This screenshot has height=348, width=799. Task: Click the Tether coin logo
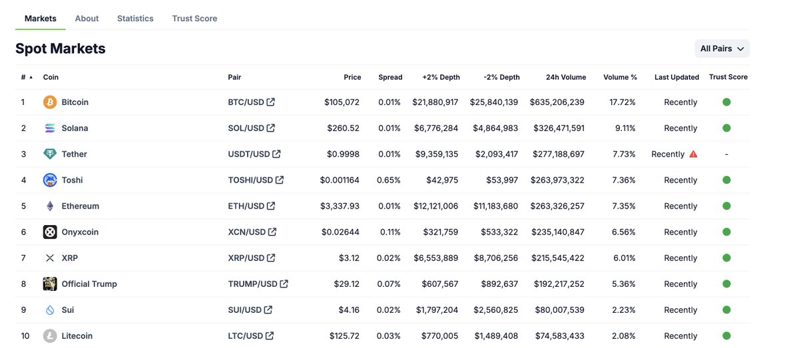pos(50,154)
